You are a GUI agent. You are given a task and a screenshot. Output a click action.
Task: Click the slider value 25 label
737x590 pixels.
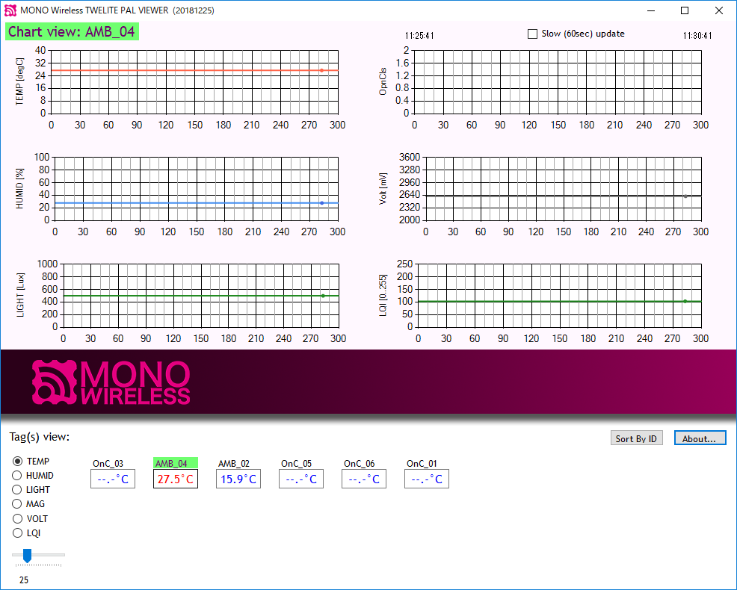click(24, 580)
